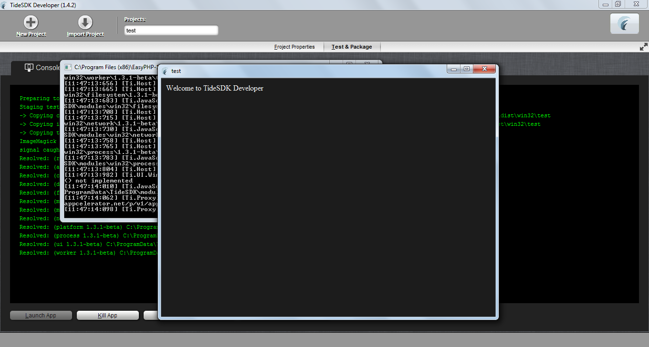This screenshot has height=347, width=649.
Task: Close the 'test' application window
Action: click(x=484, y=69)
